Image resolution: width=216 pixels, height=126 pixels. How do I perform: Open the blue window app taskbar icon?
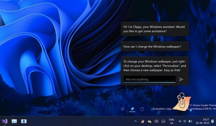24,121
